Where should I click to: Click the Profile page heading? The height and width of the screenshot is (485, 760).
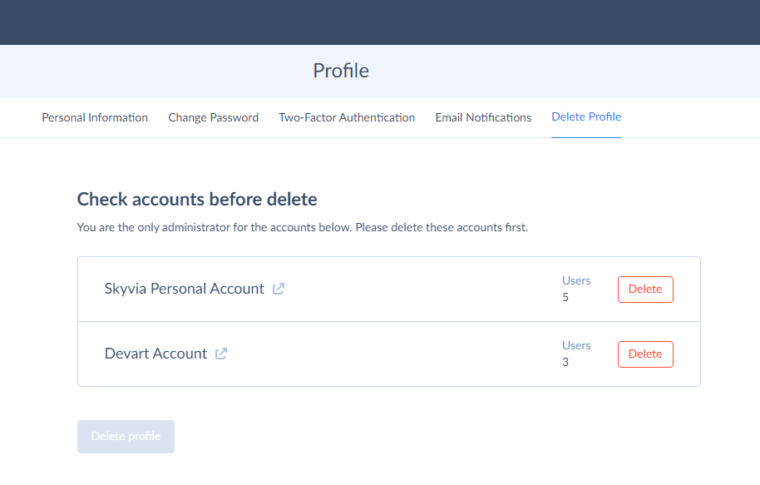pos(340,71)
